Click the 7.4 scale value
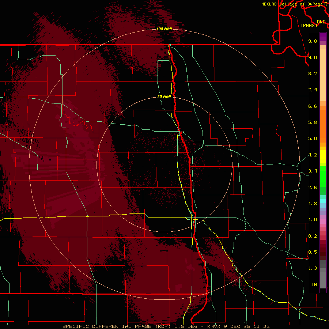 point(313,90)
